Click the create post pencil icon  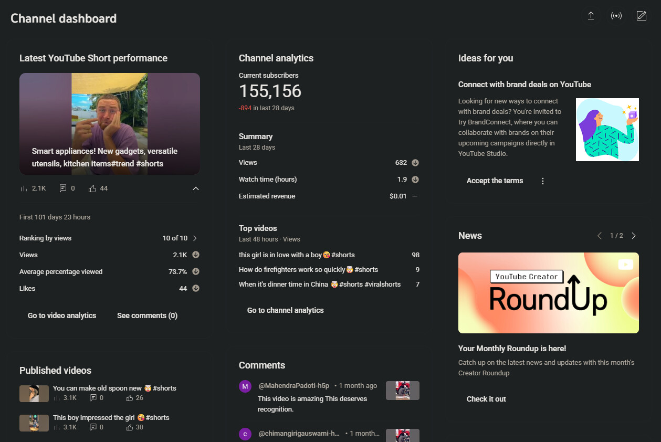(641, 16)
